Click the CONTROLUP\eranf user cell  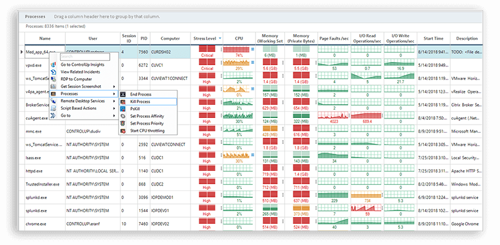(93, 224)
